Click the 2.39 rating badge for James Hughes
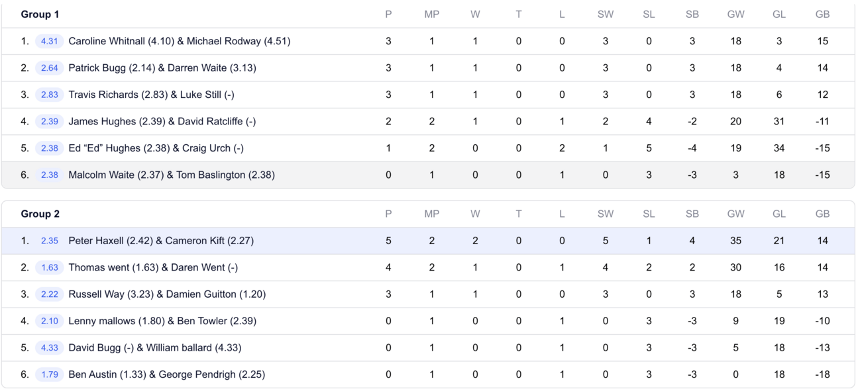Image resolution: width=856 pixels, height=389 pixels. (49, 122)
